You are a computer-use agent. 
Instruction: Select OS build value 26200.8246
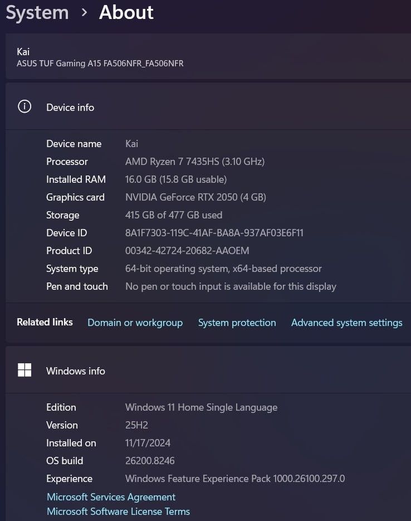pyautogui.click(x=150, y=461)
